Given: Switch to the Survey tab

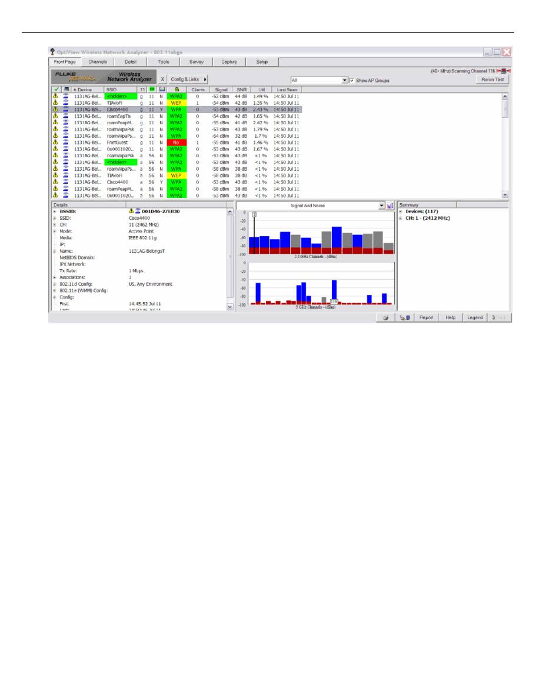Looking at the screenshot, I should 197,62.
